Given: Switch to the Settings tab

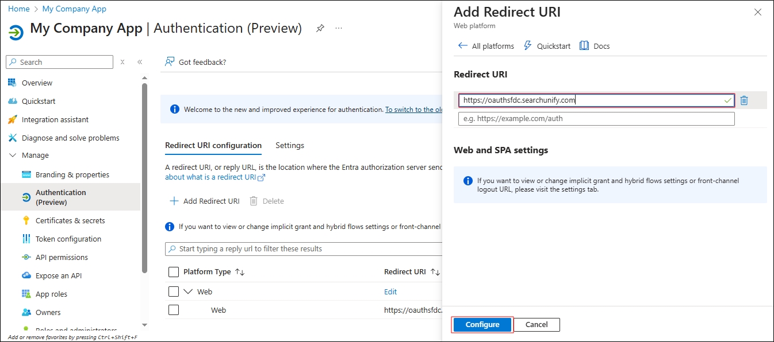Looking at the screenshot, I should click(290, 146).
